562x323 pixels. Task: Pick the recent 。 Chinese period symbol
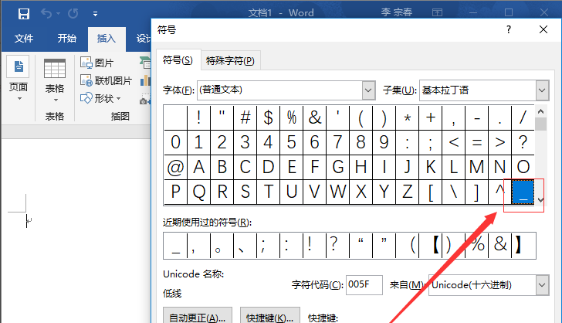pos(222,246)
